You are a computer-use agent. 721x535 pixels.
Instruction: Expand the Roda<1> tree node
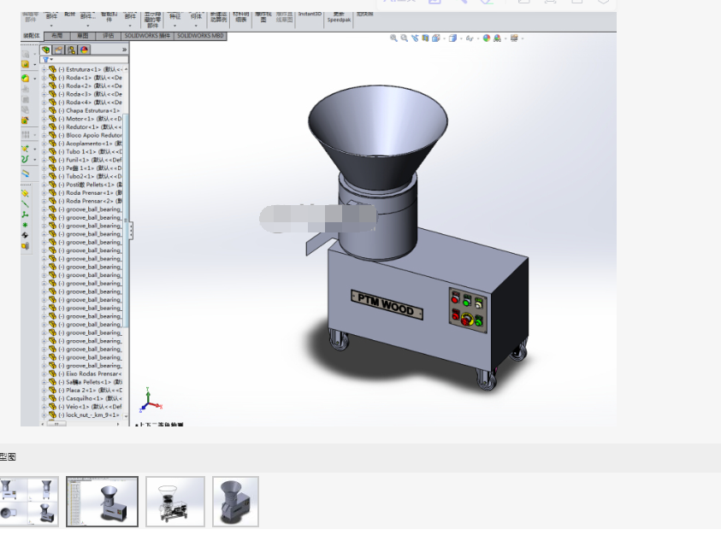coord(44,78)
